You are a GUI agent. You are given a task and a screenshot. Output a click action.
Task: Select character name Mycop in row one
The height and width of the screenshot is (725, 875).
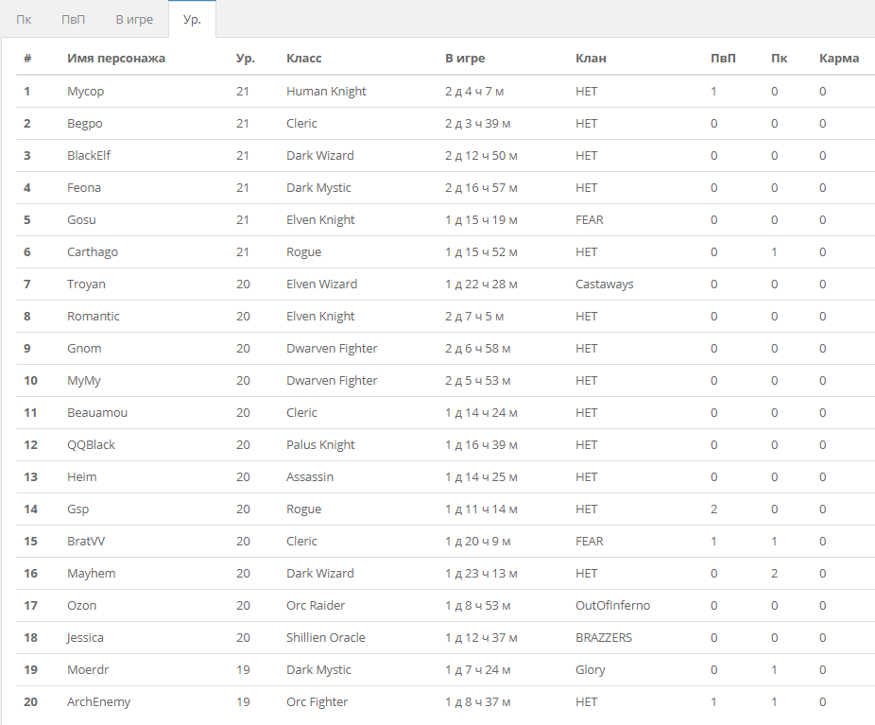(x=85, y=92)
